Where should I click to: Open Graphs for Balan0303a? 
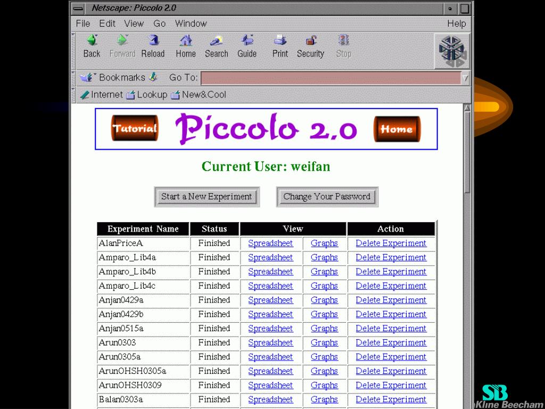324,399
